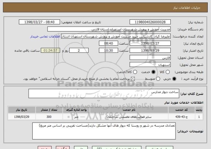Click the نوع فرآیند خرید label

pos(192,79)
